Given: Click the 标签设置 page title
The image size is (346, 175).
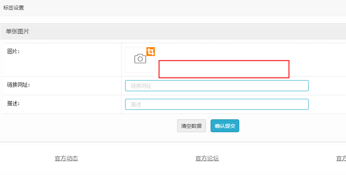Looking at the screenshot, I should point(14,8).
